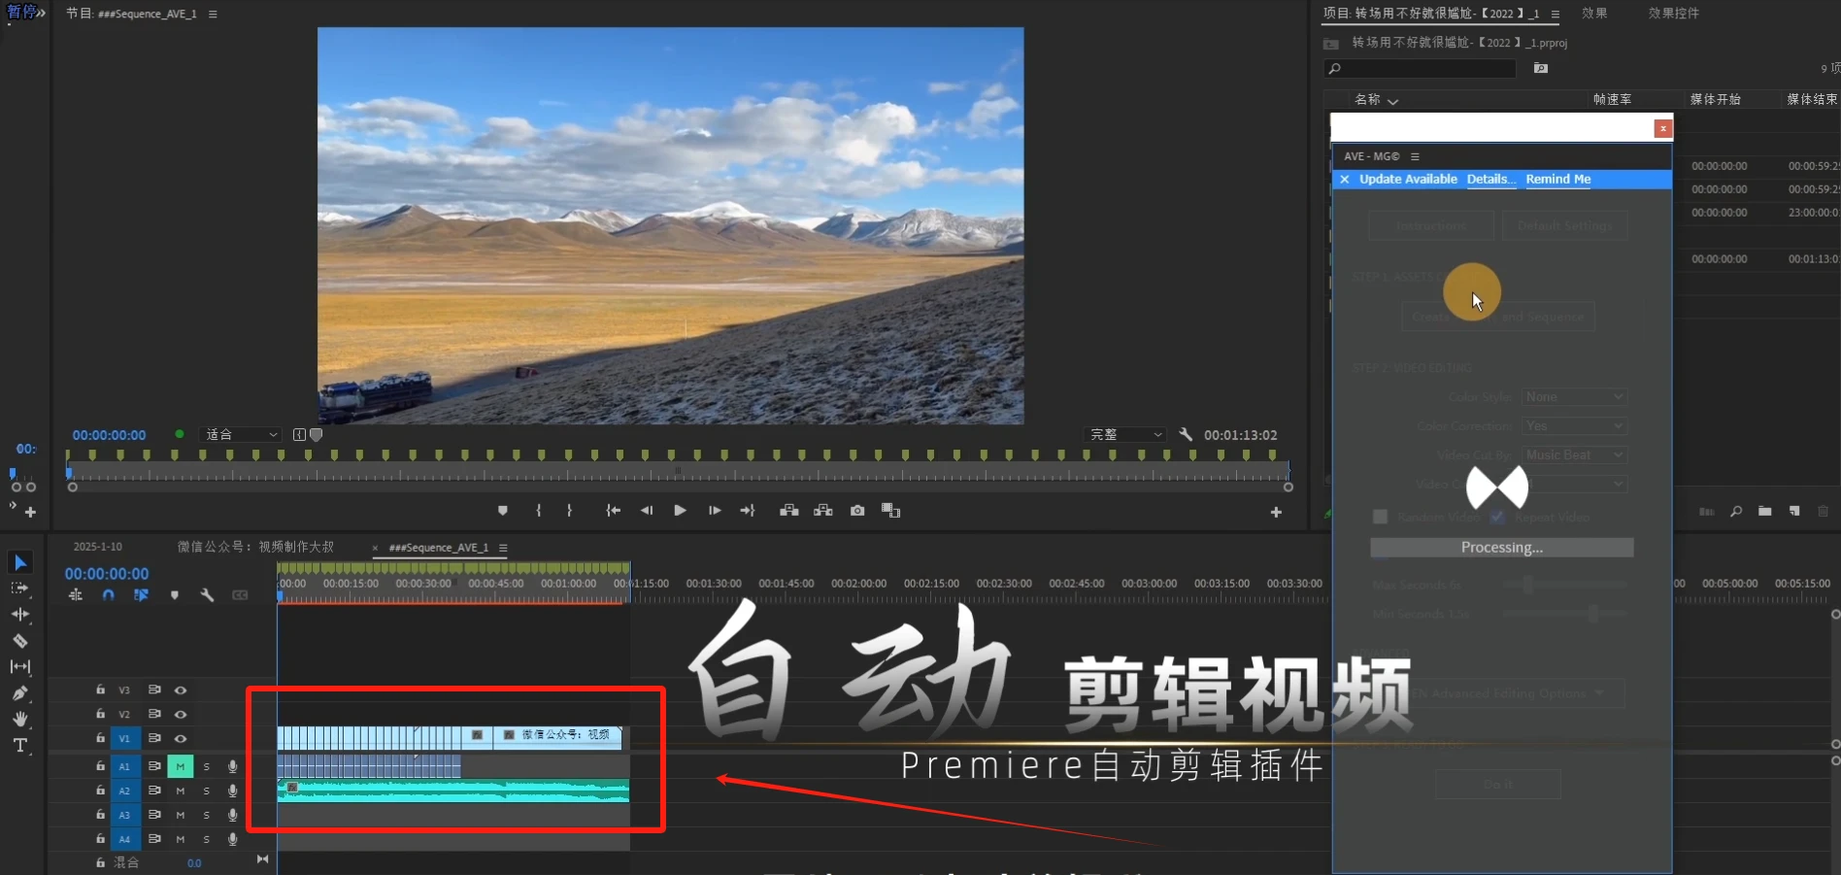Add marker in program monitor
Screen dimensions: 1841x875
503,511
